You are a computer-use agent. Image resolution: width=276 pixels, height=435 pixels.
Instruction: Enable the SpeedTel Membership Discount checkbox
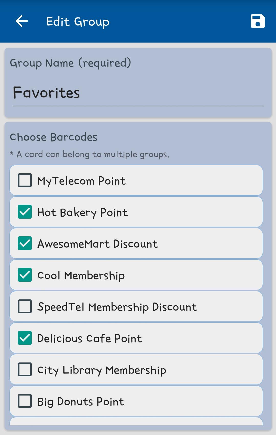click(x=25, y=306)
